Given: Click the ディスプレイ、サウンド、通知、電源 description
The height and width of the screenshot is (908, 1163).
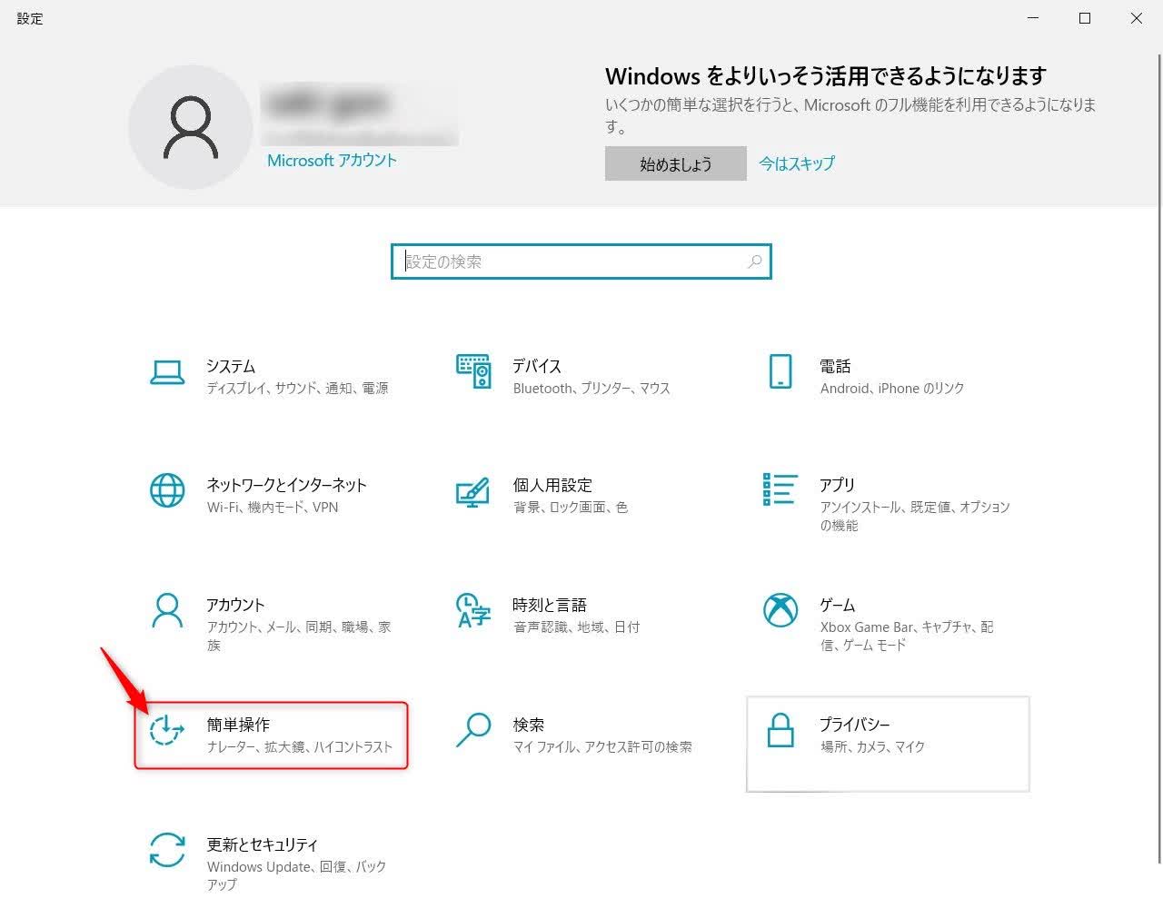Looking at the screenshot, I should tap(298, 388).
